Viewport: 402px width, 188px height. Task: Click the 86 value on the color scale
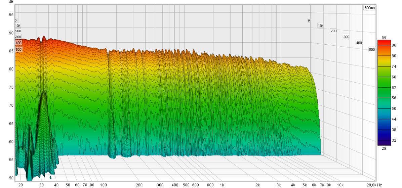pyautogui.click(x=394, y=45)
